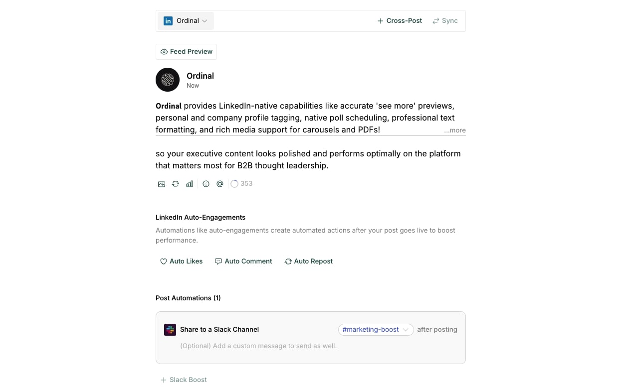Expand the Ordinal account dropdown
Viewport: 633px width, 387px height.
click(x=205, y=20)
